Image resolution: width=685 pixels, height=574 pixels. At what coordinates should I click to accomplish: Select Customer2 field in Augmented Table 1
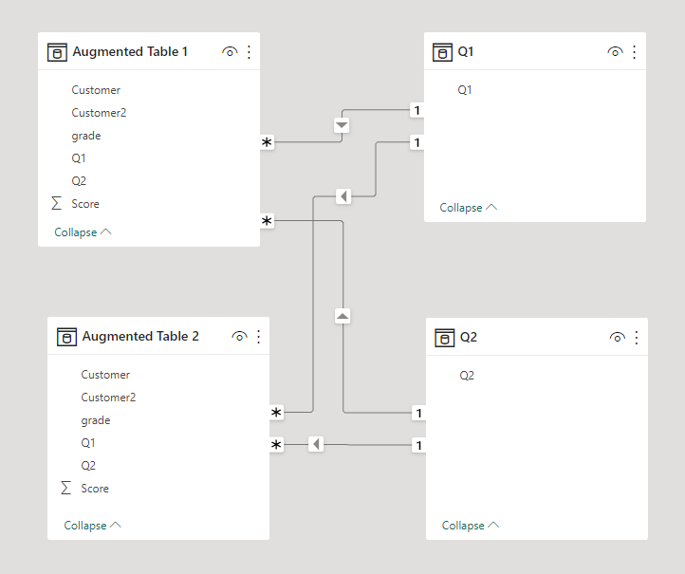point(99,113)
